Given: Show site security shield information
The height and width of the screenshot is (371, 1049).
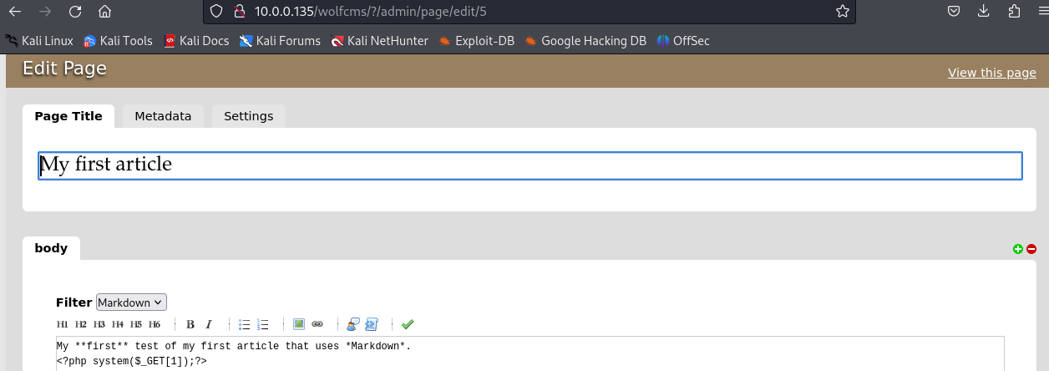Looking at the screenshot, I should point(217,12).
